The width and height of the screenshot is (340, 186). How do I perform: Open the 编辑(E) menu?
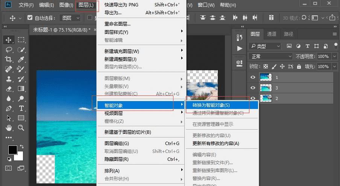pos(46,5)
